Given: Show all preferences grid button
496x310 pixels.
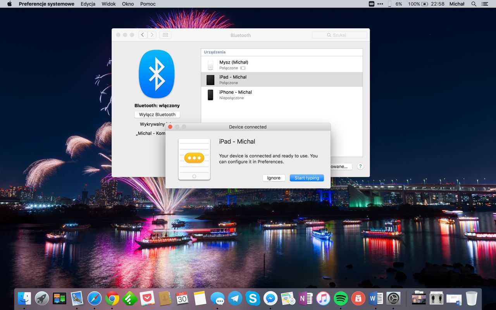Looking at the screenshot, I should [165, 35].
